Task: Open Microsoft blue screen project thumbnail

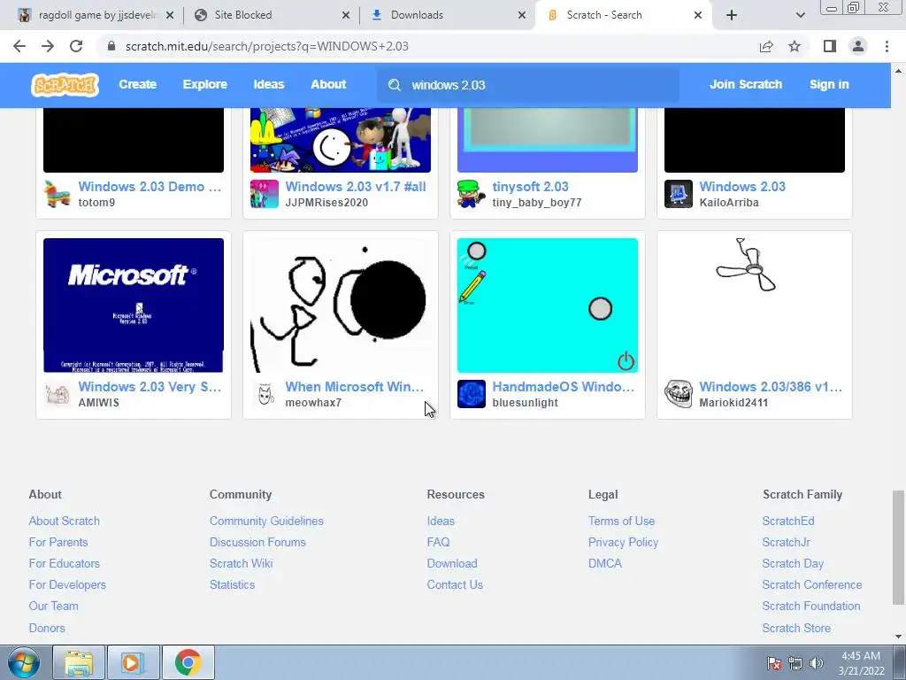Action: (134, 305)
